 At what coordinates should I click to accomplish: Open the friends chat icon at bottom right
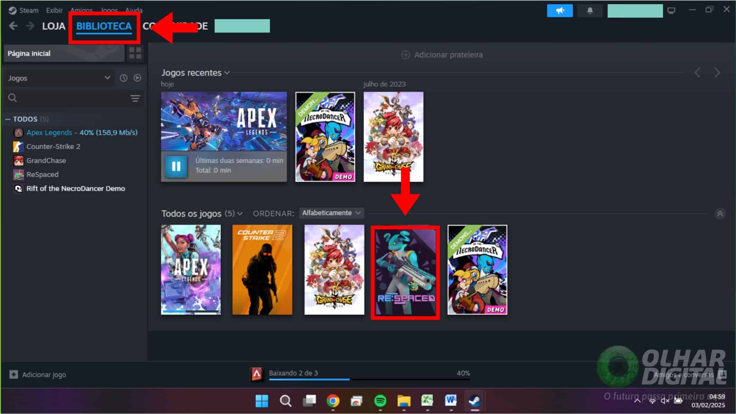[722, 374]
